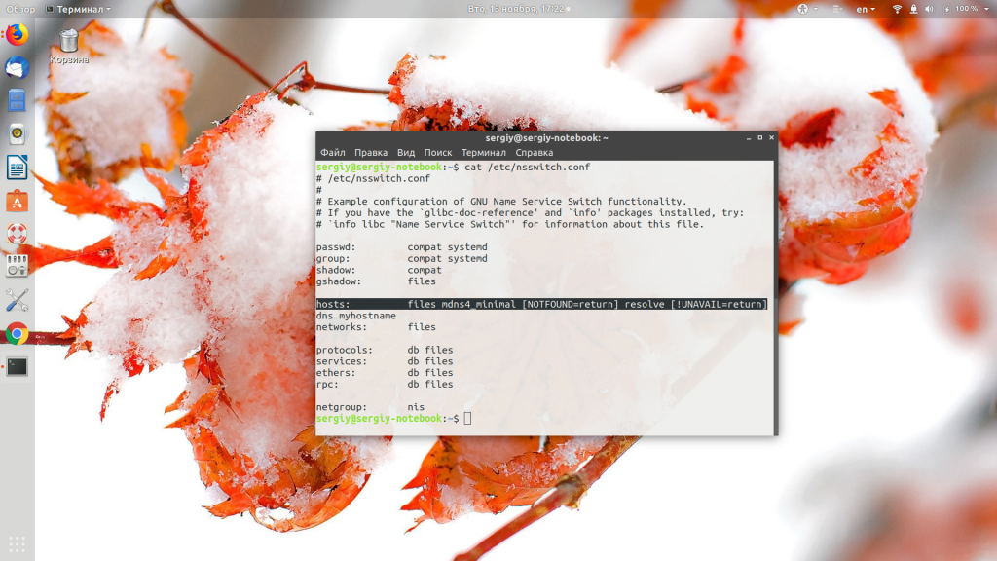The height and width of the screenshot is (561, 997).
Task: Open the Корзина trash desktop icon
Action: click(69, 47)
